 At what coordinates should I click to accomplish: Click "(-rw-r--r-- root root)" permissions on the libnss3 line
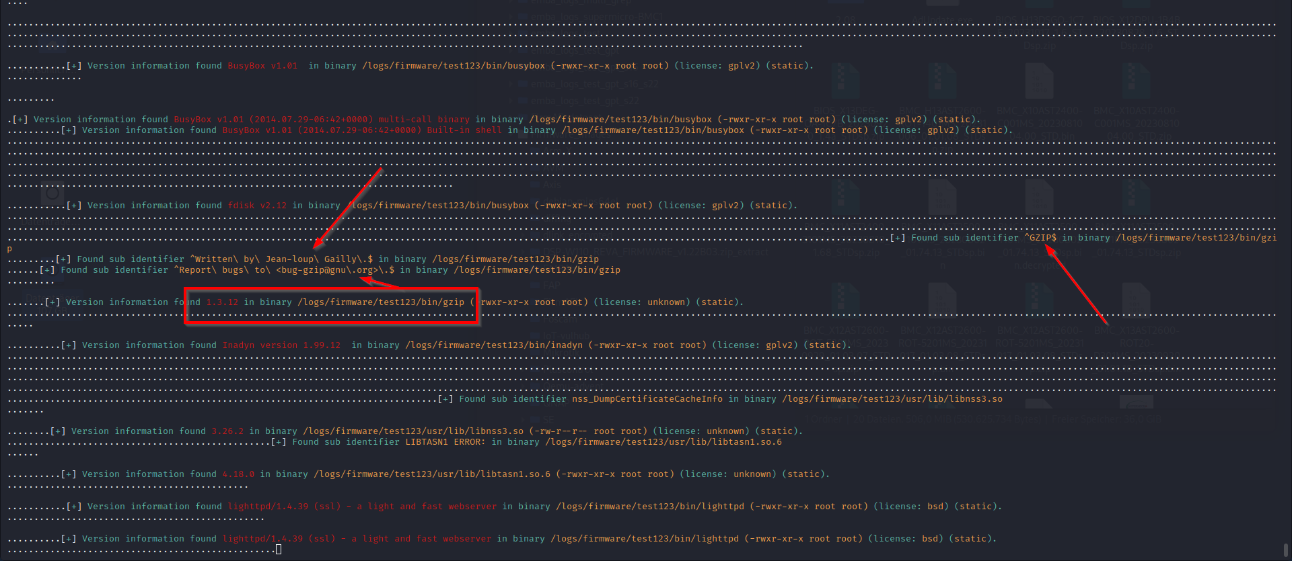pos(588,431)
